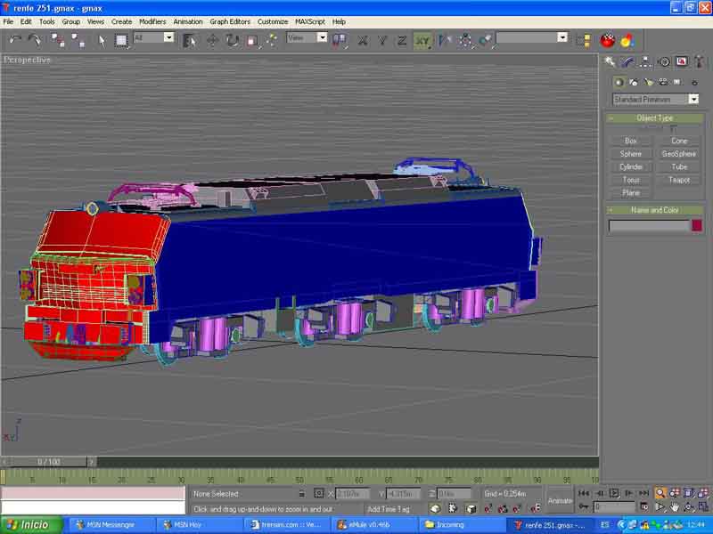Select the Pan viewport hand tool
Screen dimensions: 713x534
675,506
